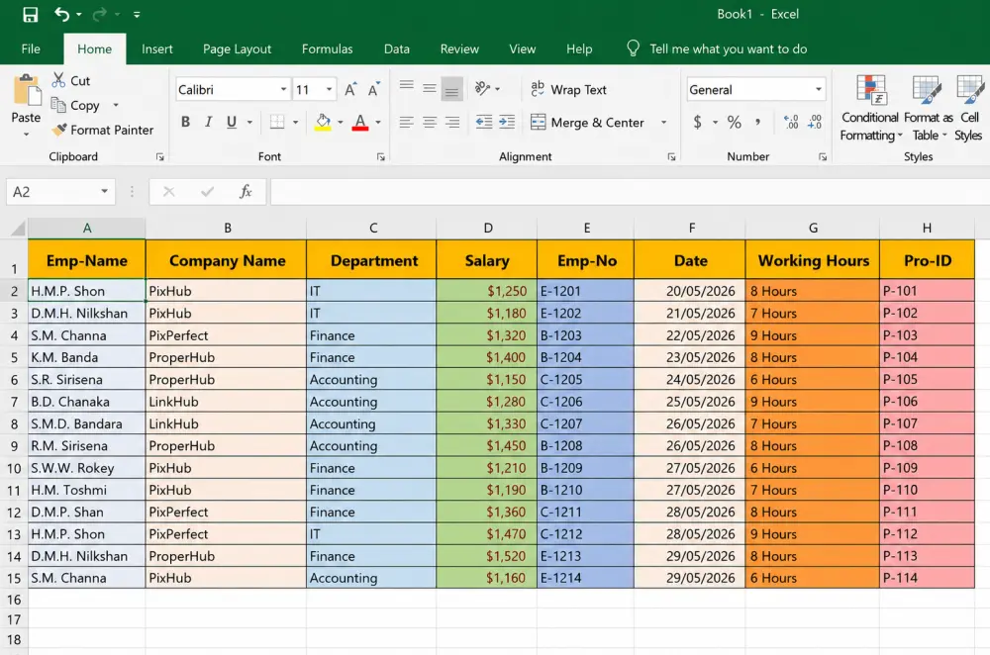Click the Borders icon

pyautogui.click(x=277, y=122)
